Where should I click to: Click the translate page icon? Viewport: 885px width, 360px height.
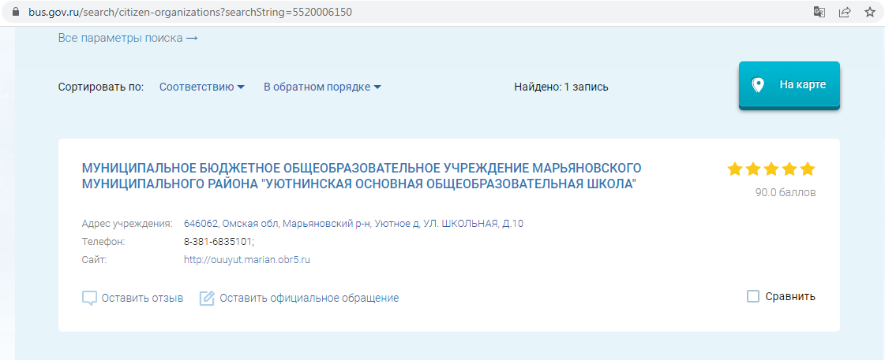point(819,12)
